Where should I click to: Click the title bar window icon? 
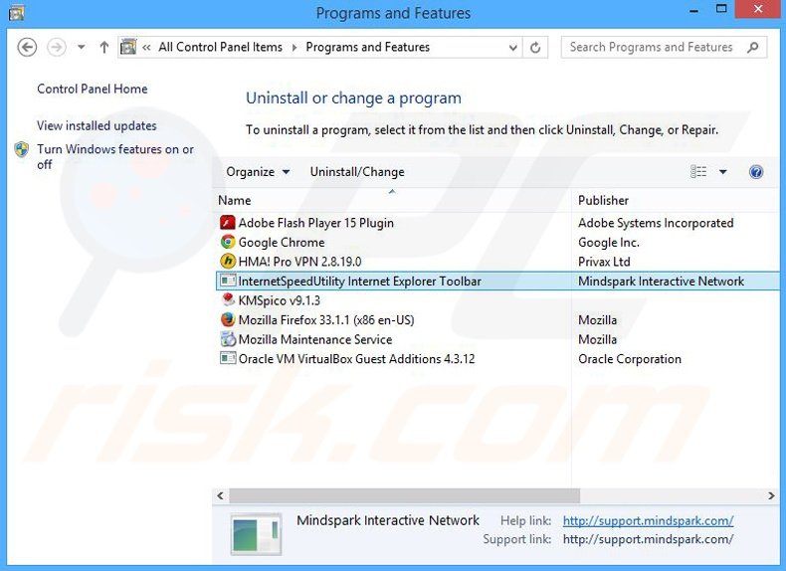pyautogui.click(x=16, y=13)
